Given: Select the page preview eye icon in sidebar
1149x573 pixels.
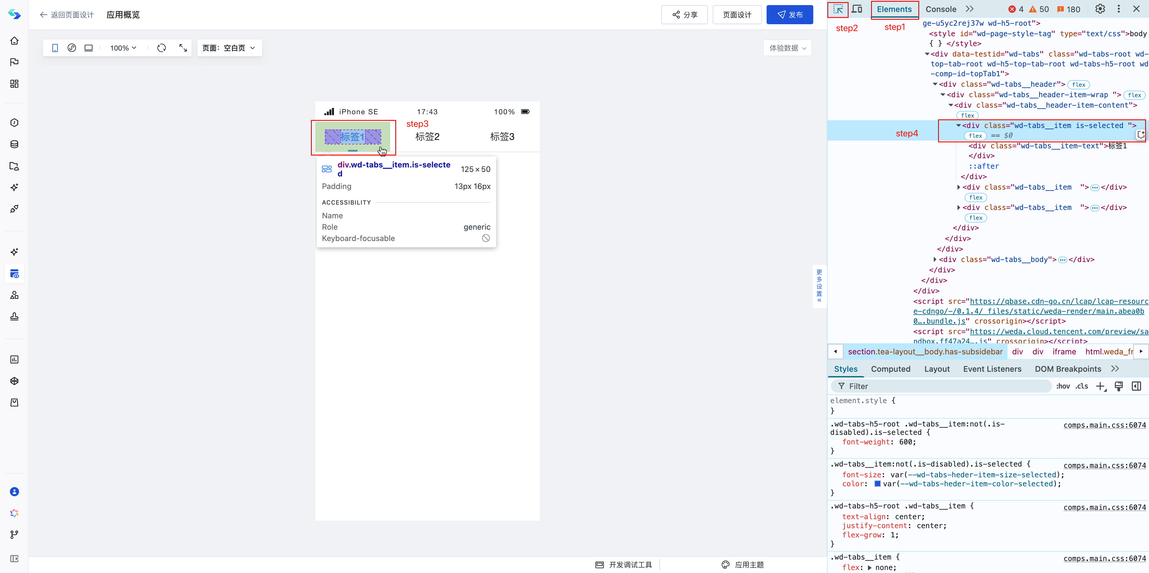Looking at the screenshot, I should point(14,274).
